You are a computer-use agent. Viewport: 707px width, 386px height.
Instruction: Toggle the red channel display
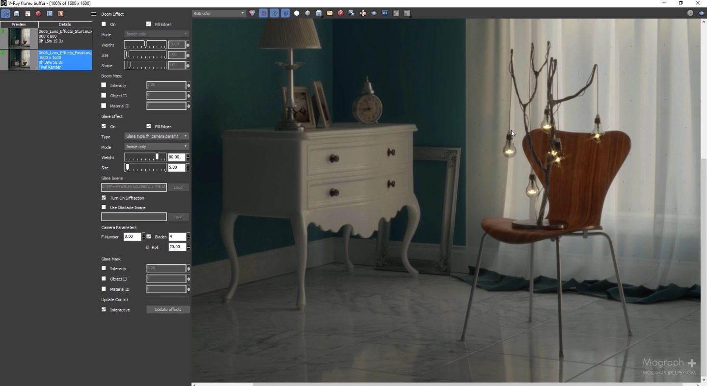pyautogui.click(x=264, y=13)
